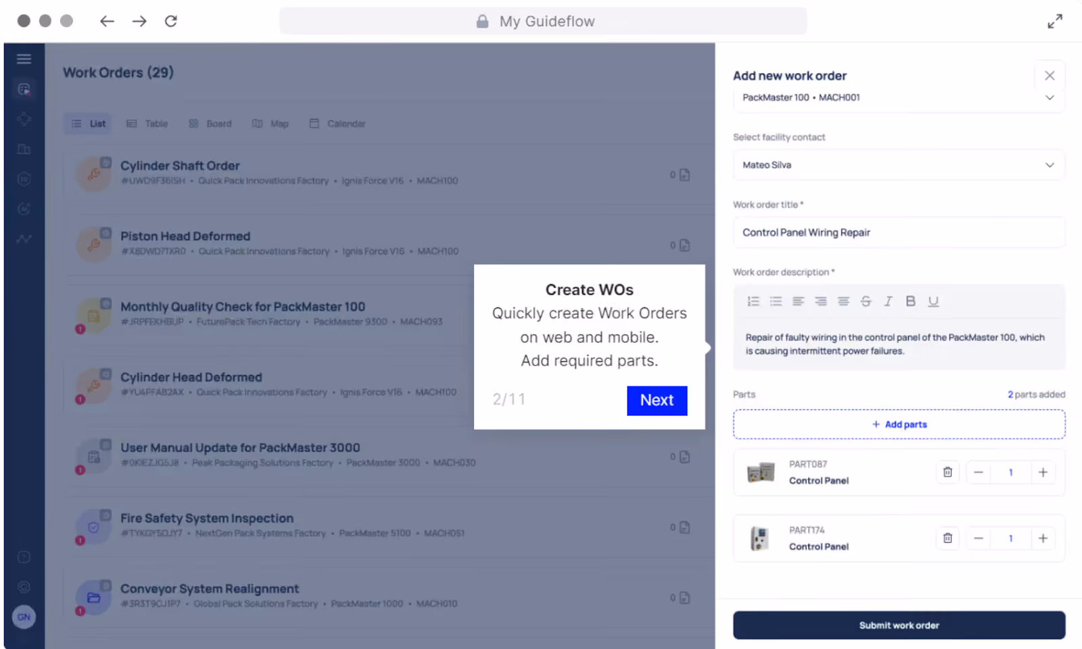Reload the page with the refresh icon
Image resolution: width=1082 pixels, height=649 pixels.
[171, 21]
